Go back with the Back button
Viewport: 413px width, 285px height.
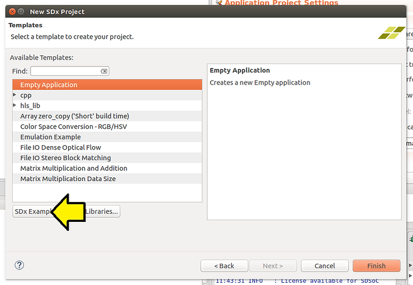(x=224, y=265)
